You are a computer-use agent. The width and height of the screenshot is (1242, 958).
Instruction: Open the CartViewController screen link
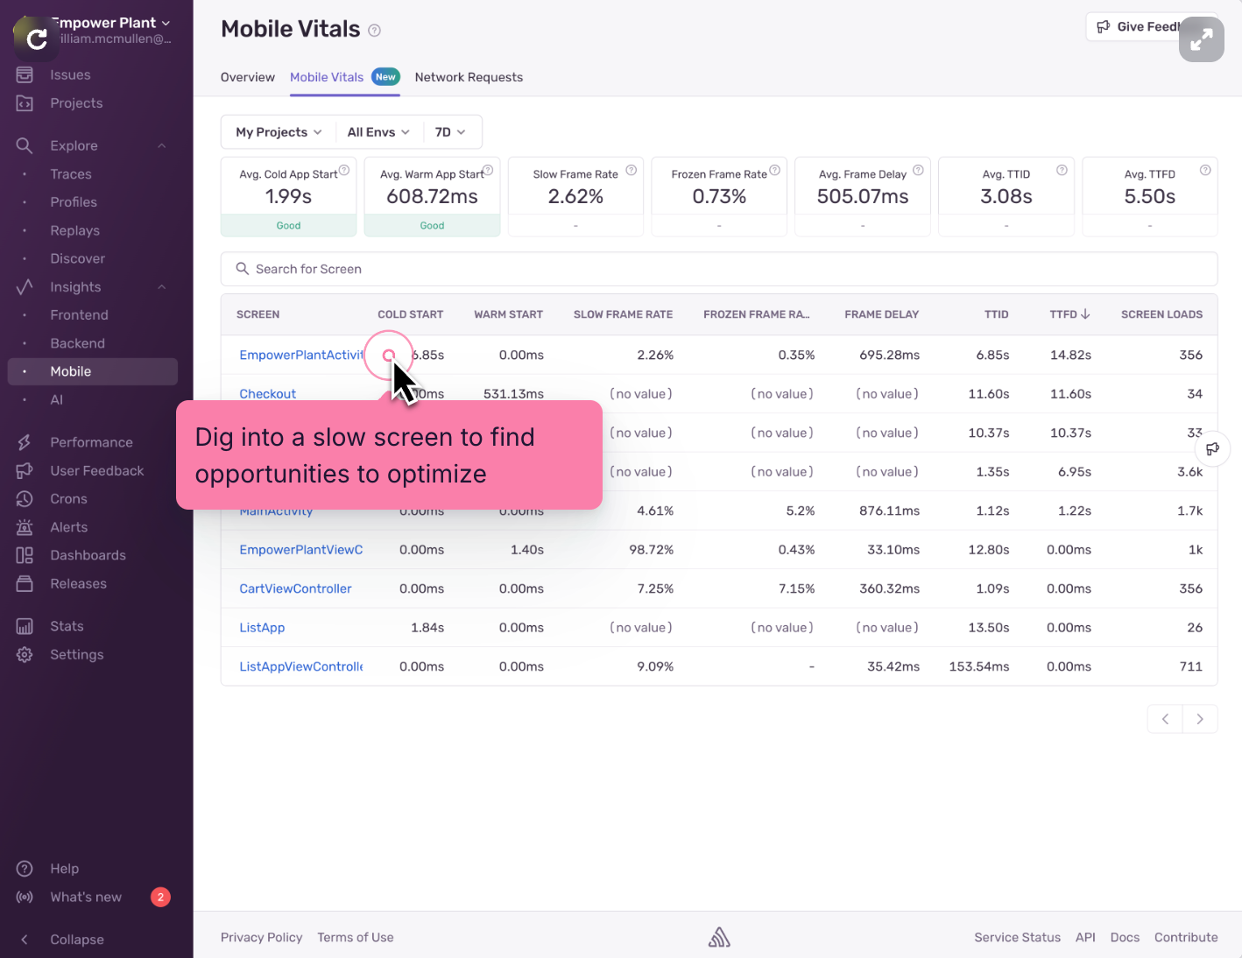coord(295,589)
